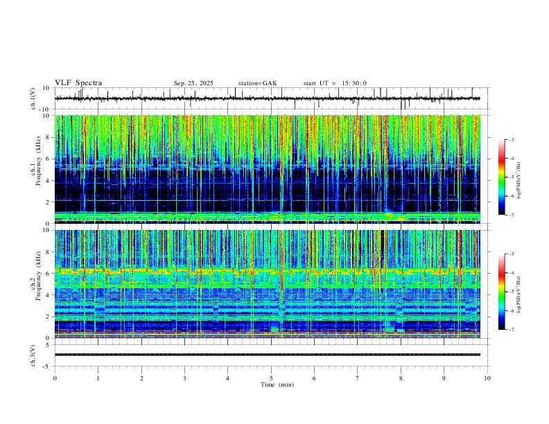Screen dimensions: 549x424
Task: Click the "start UT = 15:30:0" header text
Action: (x=335, y=83)
